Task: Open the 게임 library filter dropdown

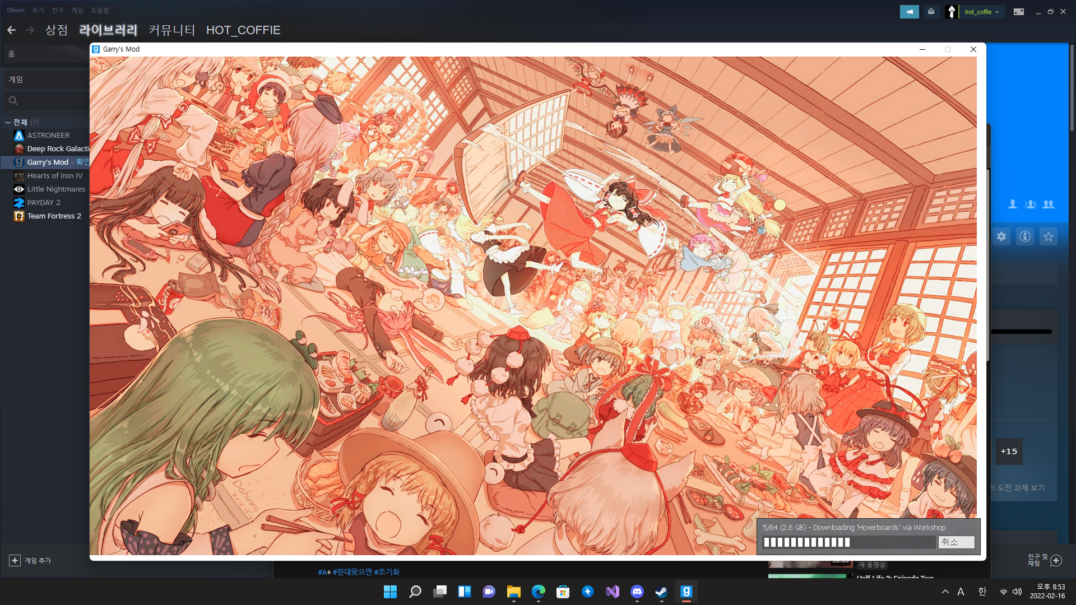Action: click(x=47, y=80)
